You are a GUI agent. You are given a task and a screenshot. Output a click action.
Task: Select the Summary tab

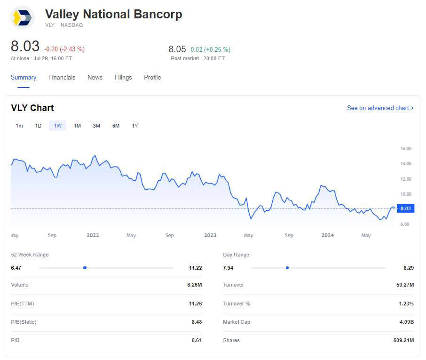pyautogui.click(x=24, y=78)
